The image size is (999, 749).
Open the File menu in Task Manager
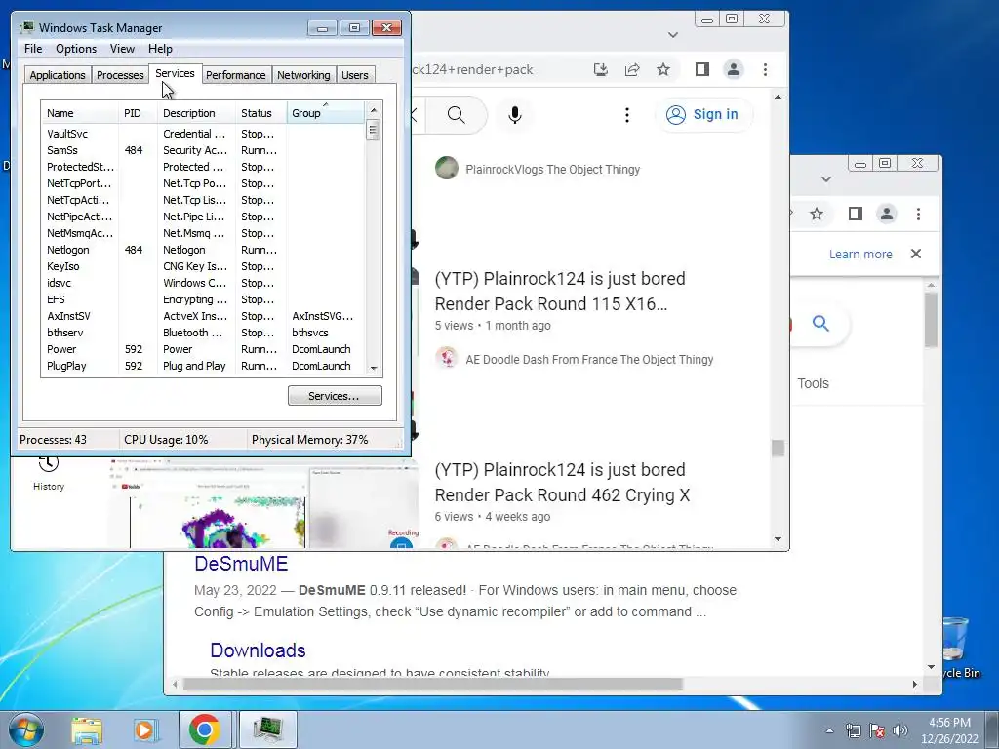(x=33, y=49)
